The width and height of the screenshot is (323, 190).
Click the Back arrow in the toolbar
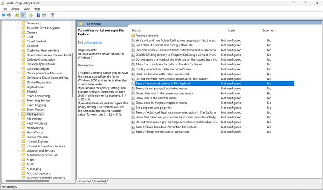(3, 15)
